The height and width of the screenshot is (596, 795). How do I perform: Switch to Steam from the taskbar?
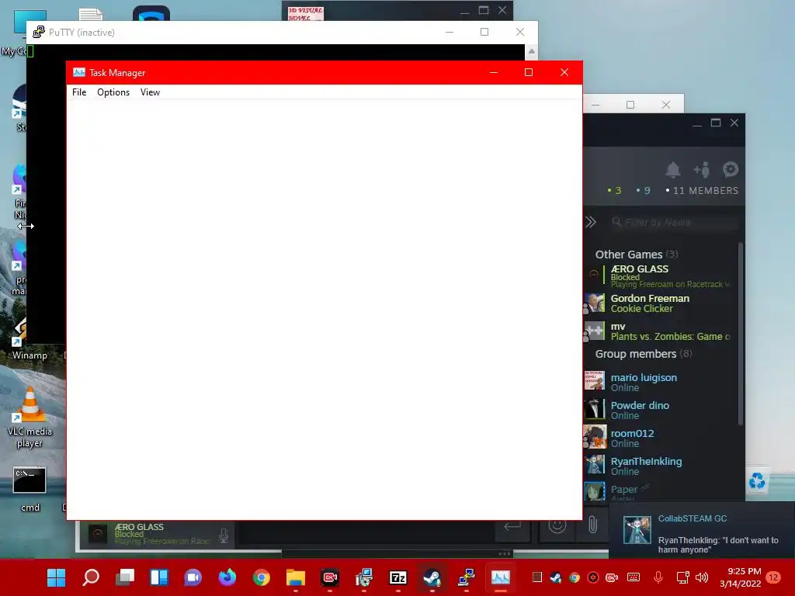[432, 577]
